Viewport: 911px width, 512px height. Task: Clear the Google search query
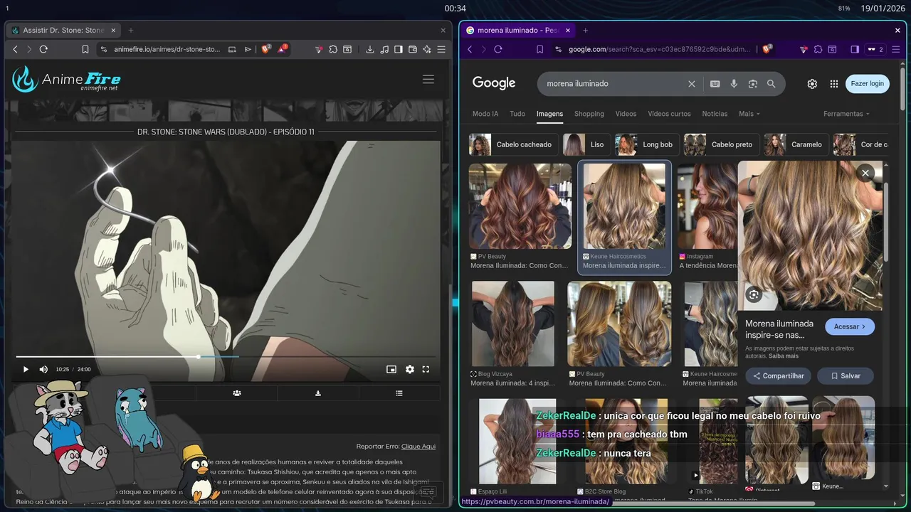click(691, 83)
